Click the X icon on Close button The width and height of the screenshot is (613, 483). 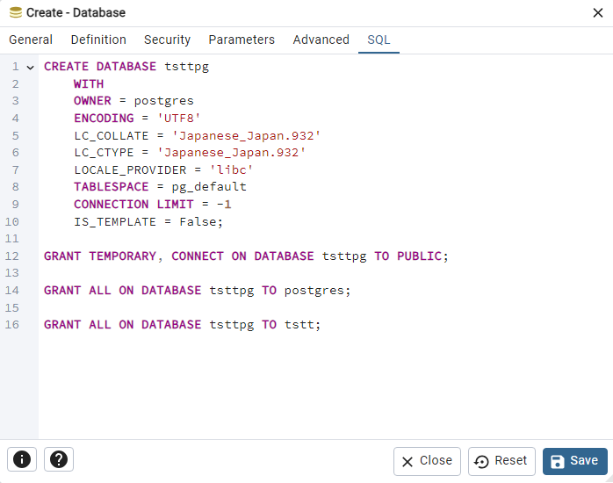(407, 462)
